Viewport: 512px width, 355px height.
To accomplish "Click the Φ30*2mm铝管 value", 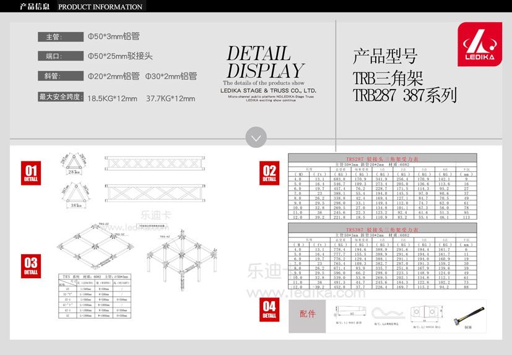I will tap(171, 76).
